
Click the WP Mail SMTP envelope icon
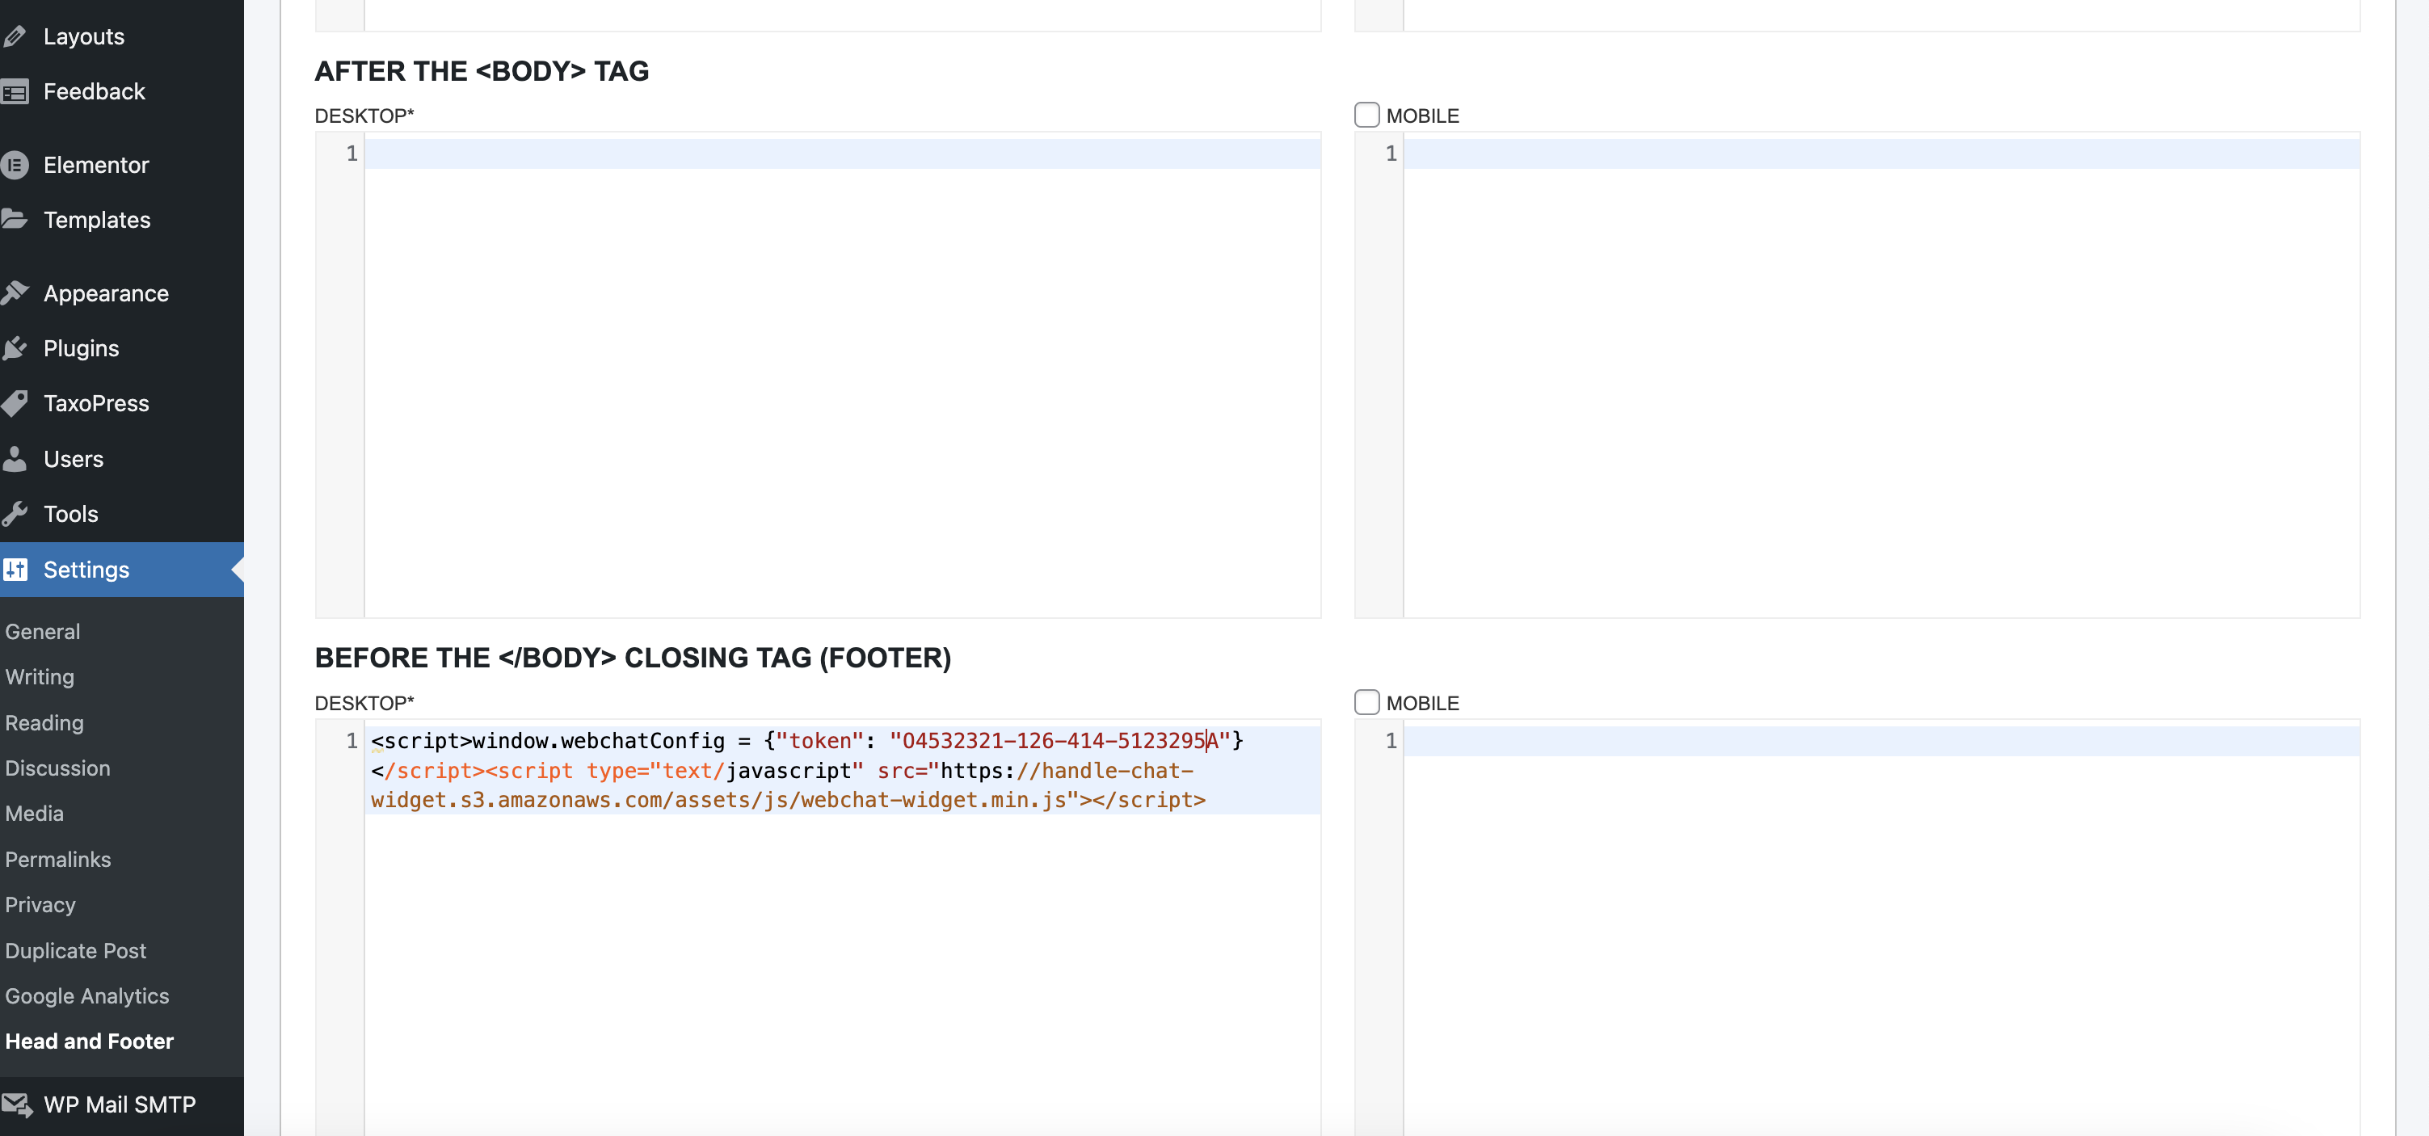point(16,1104)
